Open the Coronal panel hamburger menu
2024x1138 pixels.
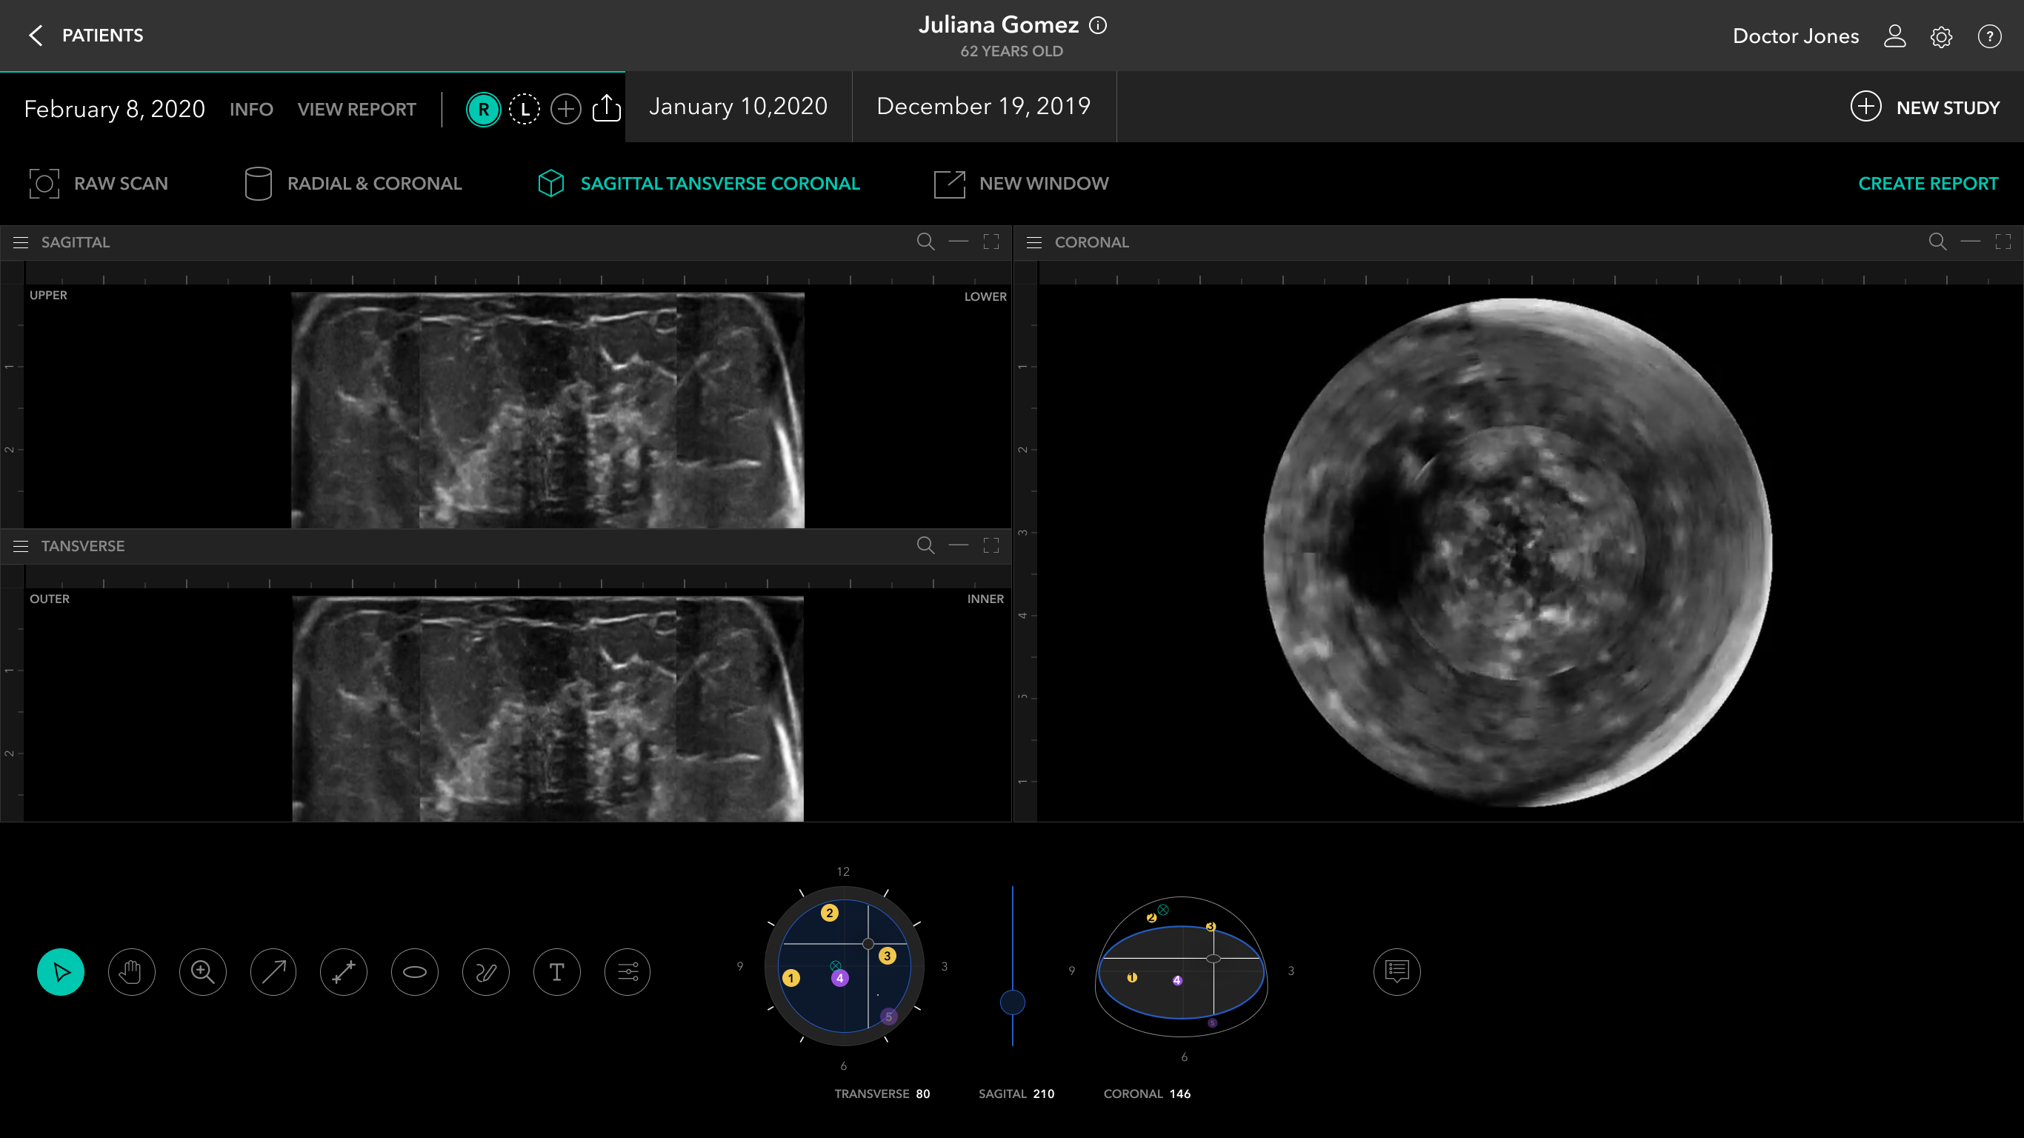pos(1034,242)
